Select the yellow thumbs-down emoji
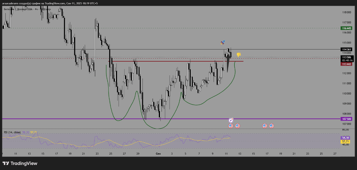This screenshot has width=357, height=170. (x=239, y=55)
